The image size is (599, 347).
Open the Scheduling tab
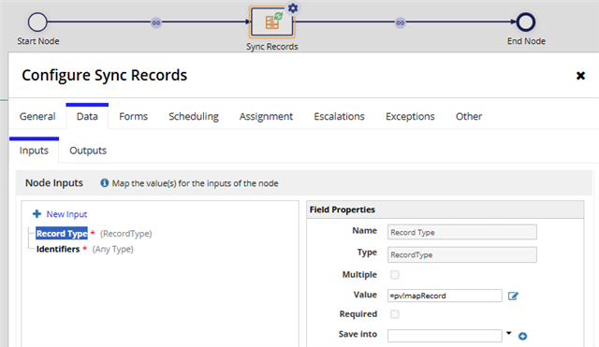194,116
